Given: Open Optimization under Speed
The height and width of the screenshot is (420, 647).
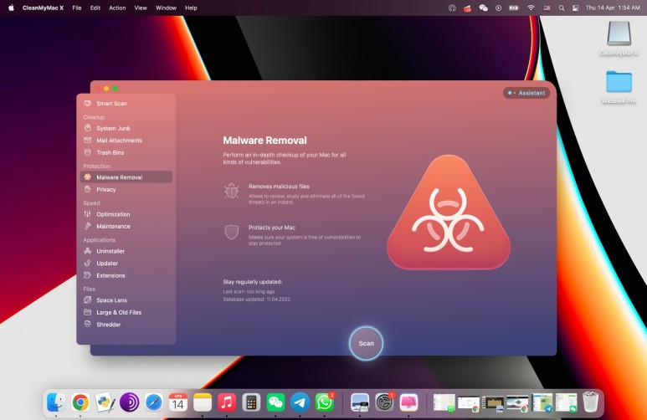Looking at the screenshot, I should (113, 214).
